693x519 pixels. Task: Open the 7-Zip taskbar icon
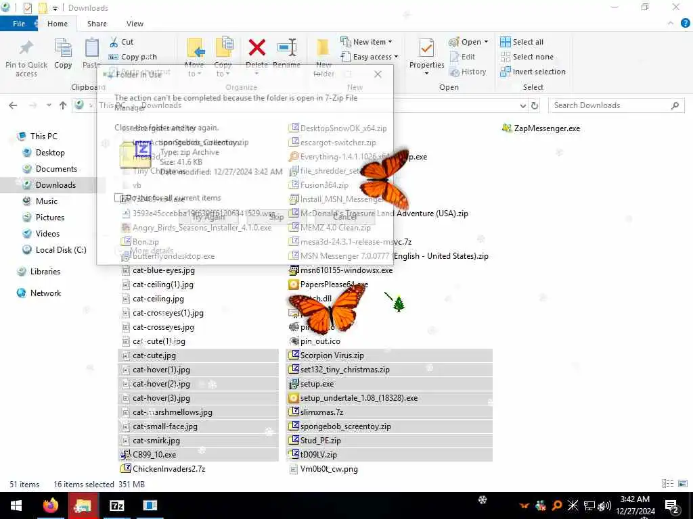click(116, 505)
